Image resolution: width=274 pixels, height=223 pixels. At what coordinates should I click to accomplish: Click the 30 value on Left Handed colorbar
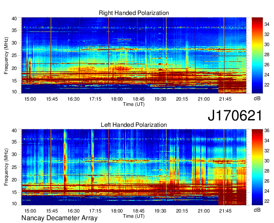[267, 161]
